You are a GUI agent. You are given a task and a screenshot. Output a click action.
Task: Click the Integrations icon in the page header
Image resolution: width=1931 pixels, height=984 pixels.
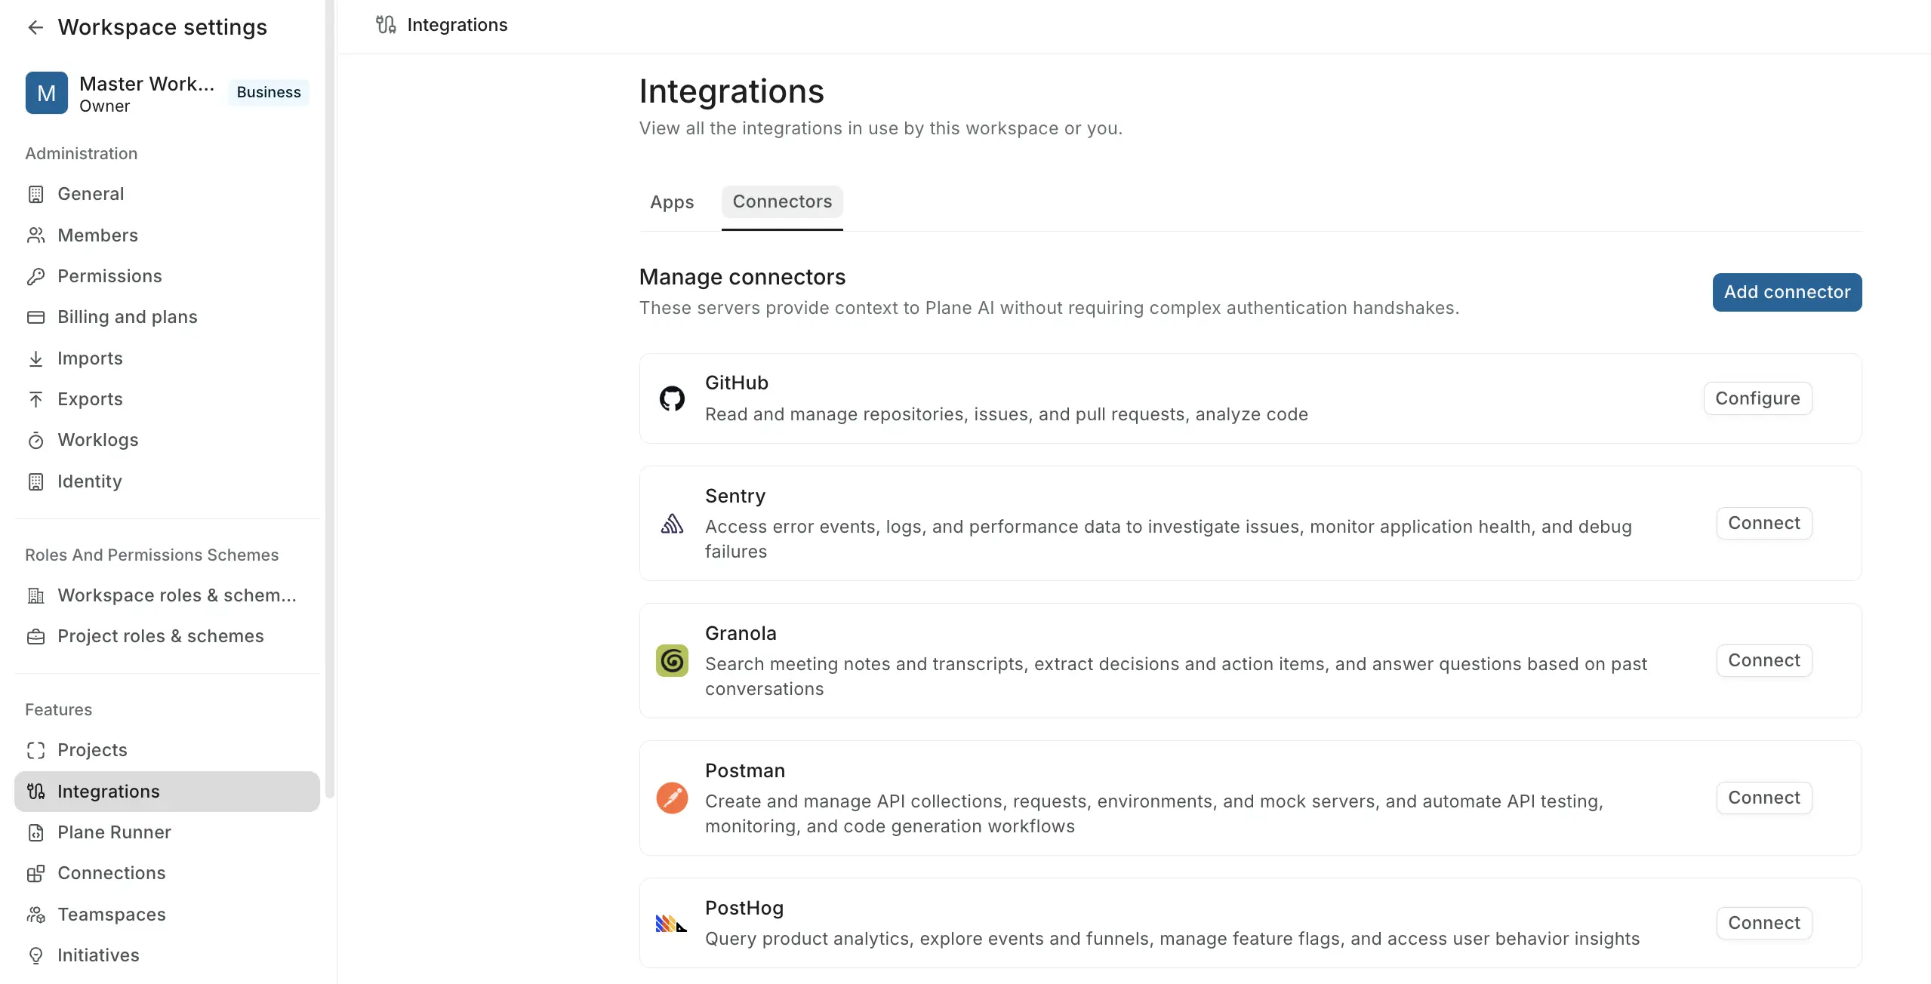pyautogui.click(x=386, y=25)
